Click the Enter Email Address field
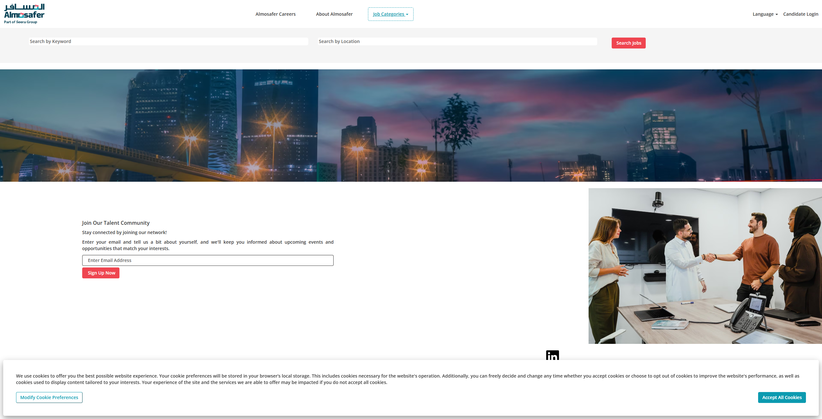Image resolution: width=822 pixels, height=419 pixels. (x=207, y=260)
